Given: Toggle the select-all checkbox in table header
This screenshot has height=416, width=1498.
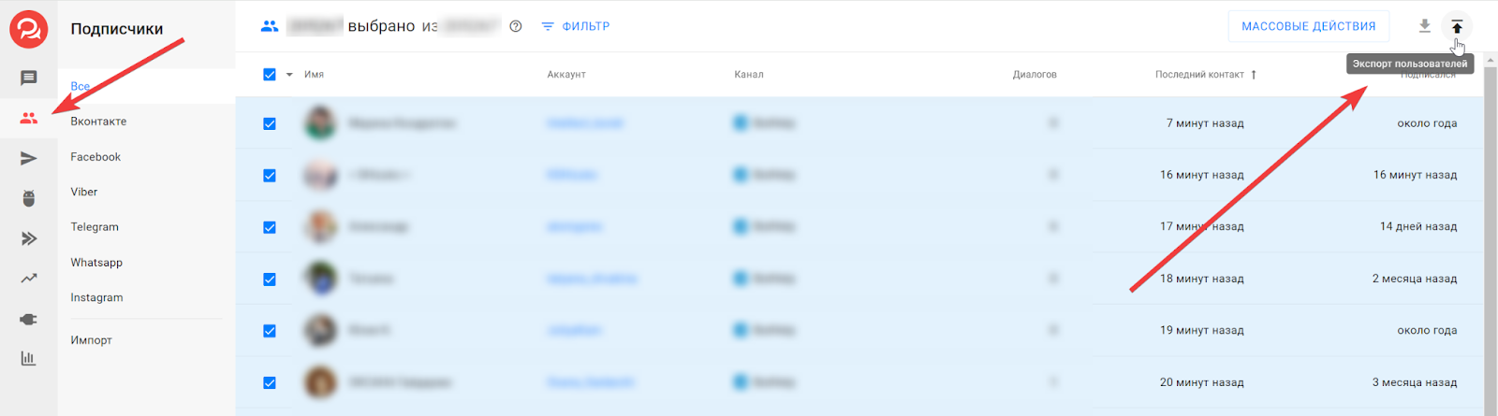Looking at the screenshot, I should 270,75.
